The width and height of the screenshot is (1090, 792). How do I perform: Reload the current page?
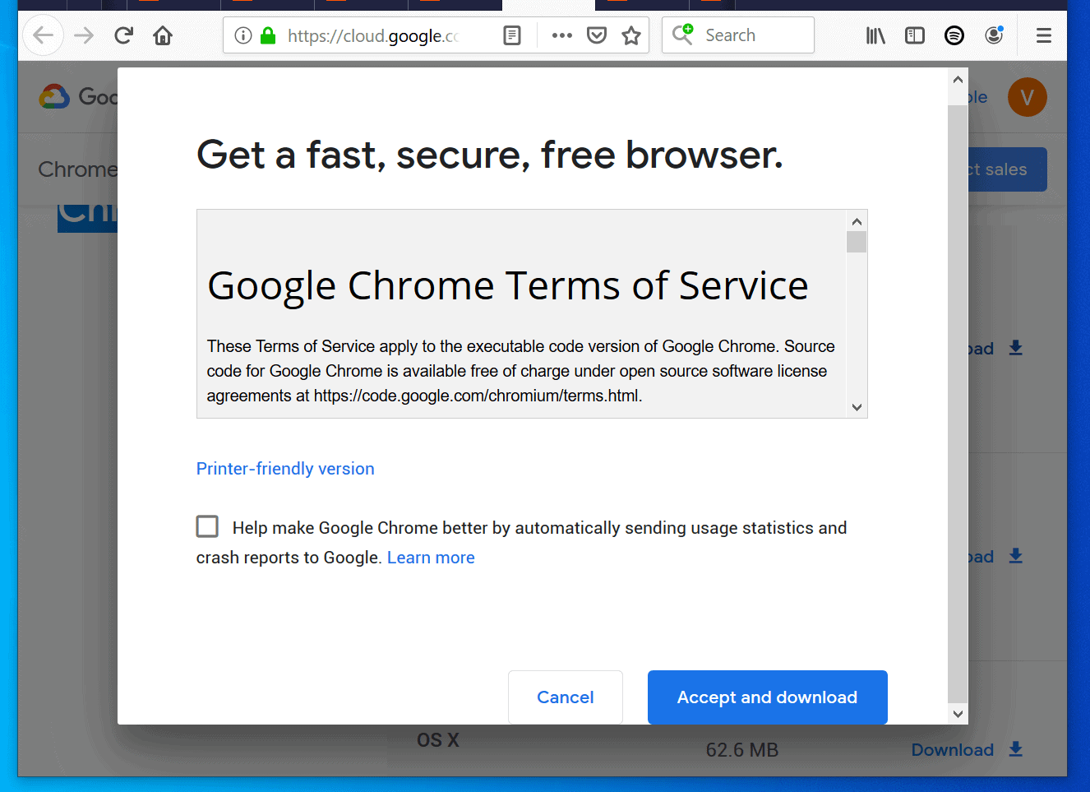(x=123, y=35)
